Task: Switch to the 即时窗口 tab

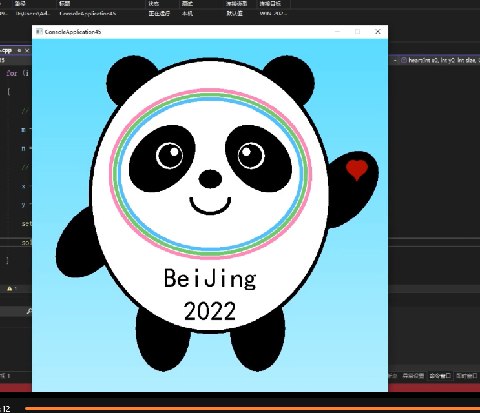Action: coord(466,376)
